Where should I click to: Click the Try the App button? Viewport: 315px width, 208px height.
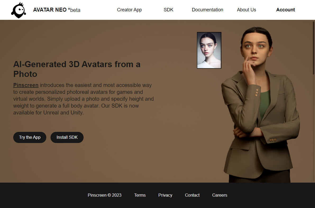[x=30, y=137]
